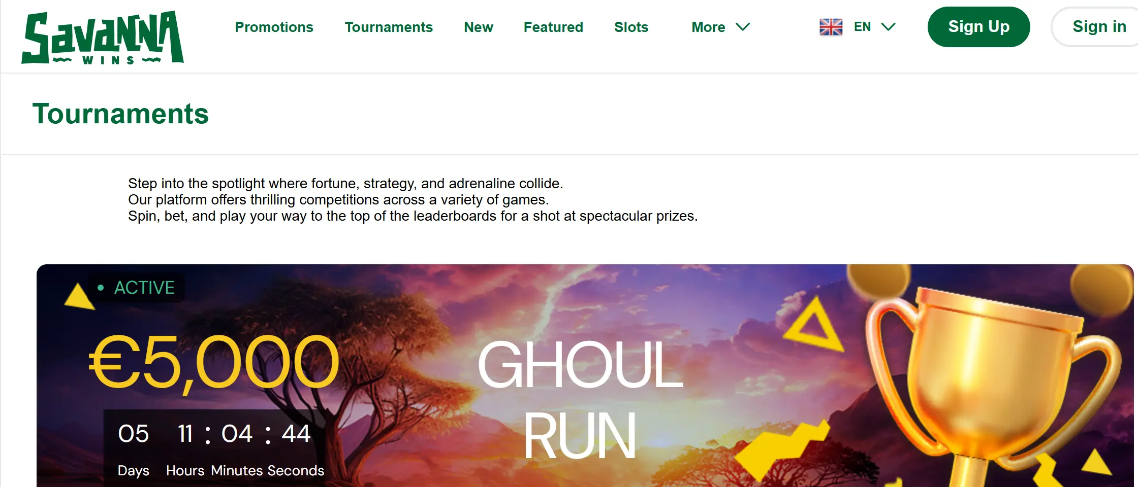1138x487 pixels.
Task: Click the solid yellow triangle near ACTIVE
Action: point(79,296)
